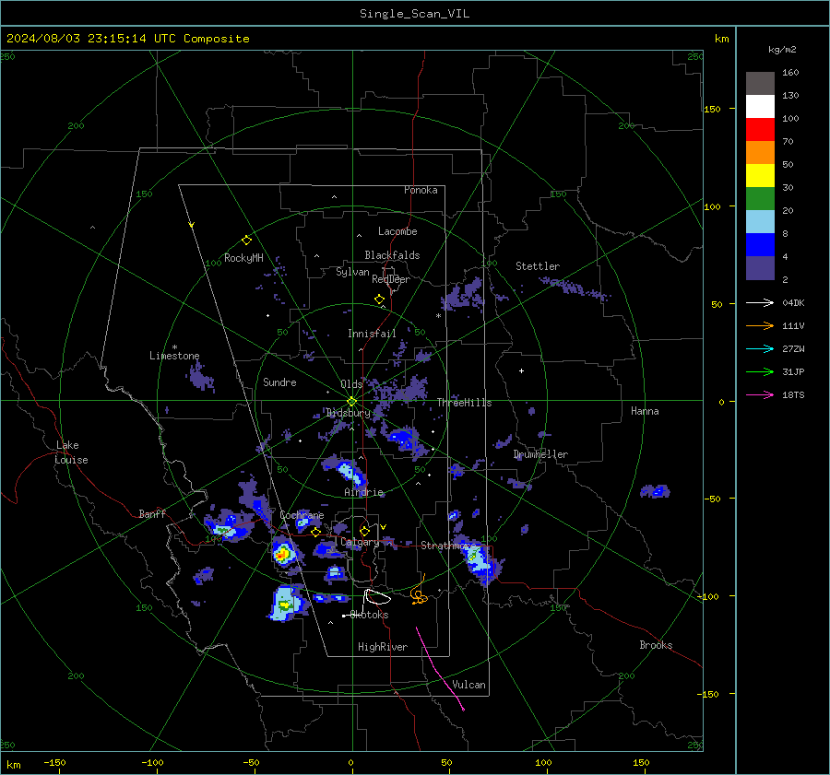Click the 160 value on the color scale
Screen dimensions: 830x775
(790, 73)
